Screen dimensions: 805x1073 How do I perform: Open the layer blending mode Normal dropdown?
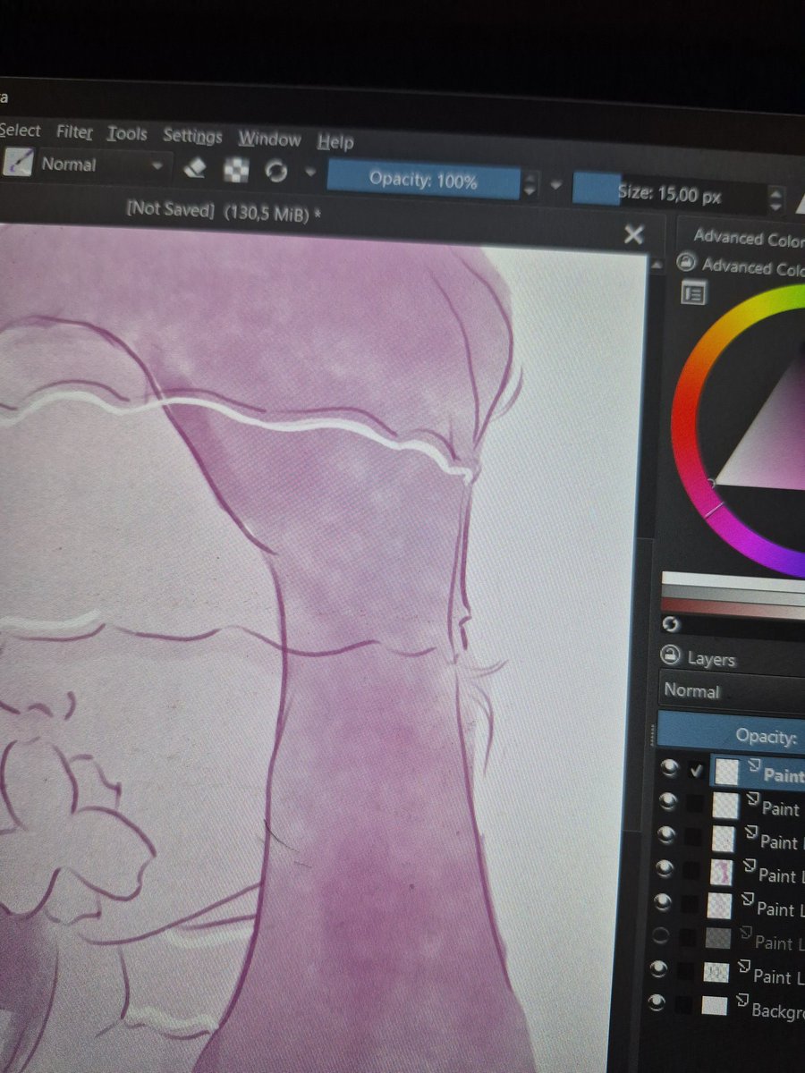click(x=733, y=690)
